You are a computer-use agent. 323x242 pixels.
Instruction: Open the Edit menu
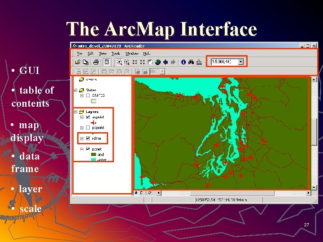point(91,53)
